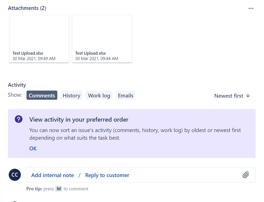
Task: Dismiss the tip by clicking OK
Action: click(33, 148)
